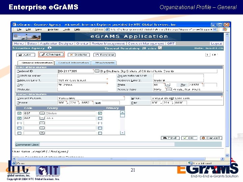Click the info icon beside Grantee Agency
Viewport: 243px width, 182px height.
[50, 48]
